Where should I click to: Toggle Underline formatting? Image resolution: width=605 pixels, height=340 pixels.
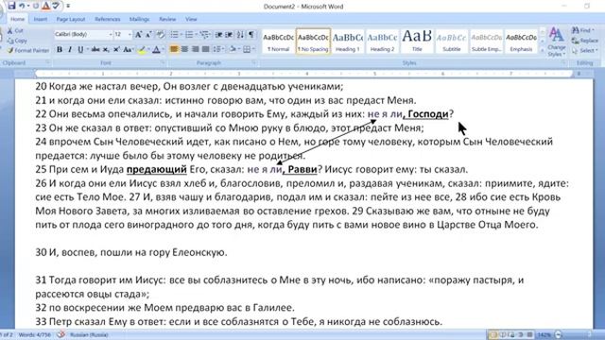tap(80, 49)
